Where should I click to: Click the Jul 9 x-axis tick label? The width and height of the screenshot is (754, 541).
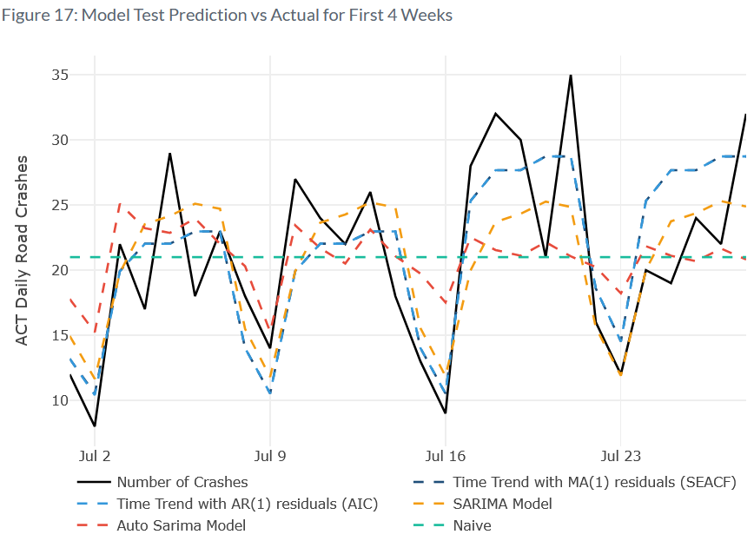(x=270, y=454)
